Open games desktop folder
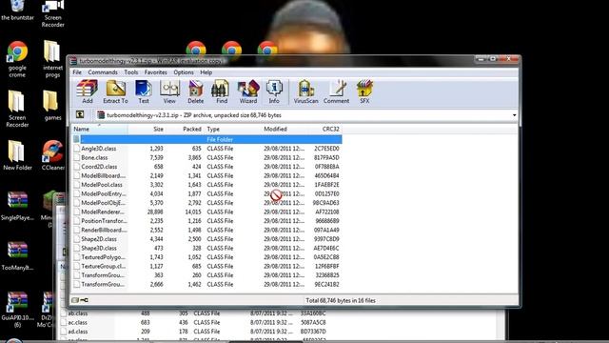 pos(52,106)
